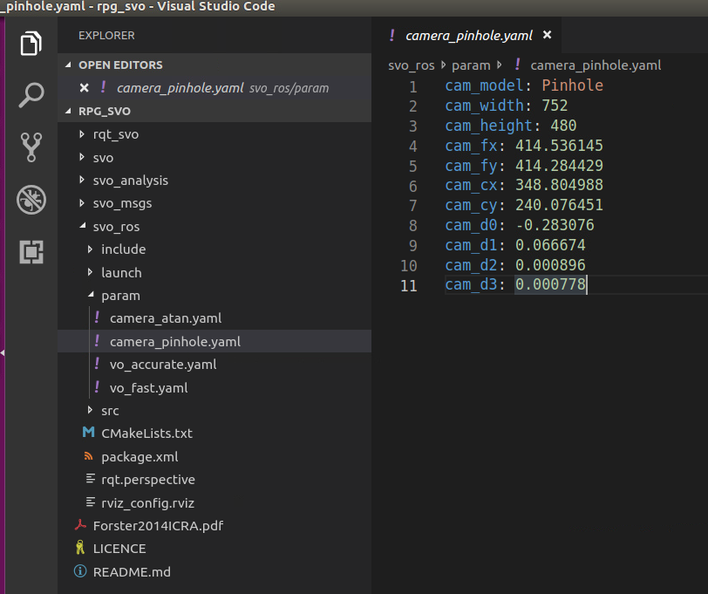Close the camera_pinhole.yaml editor tab
Image resolution: width=708 pixels, height=594 pixels.
[547, 35]
